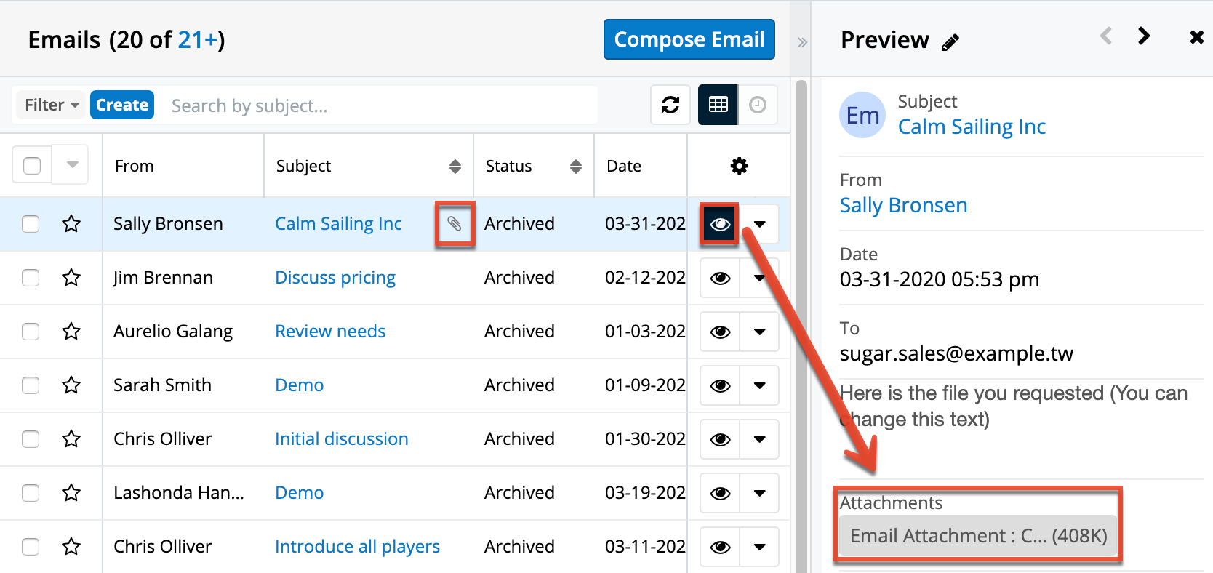Favorite the Jim Brennan email star
The width and height of the screenshot is (1213, 573).
[71, 278]
